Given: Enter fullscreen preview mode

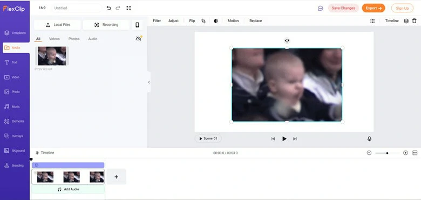Looking at the screenshot, I should 128,8.
